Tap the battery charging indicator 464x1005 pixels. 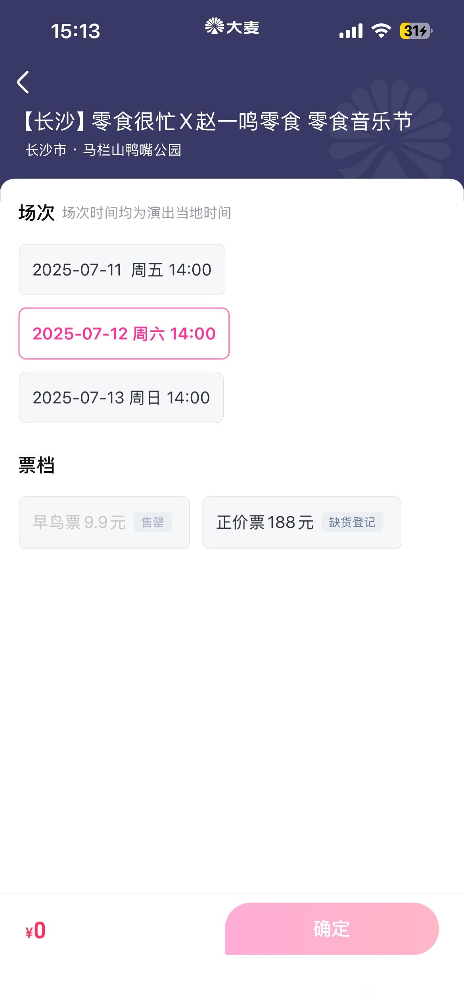416,31
